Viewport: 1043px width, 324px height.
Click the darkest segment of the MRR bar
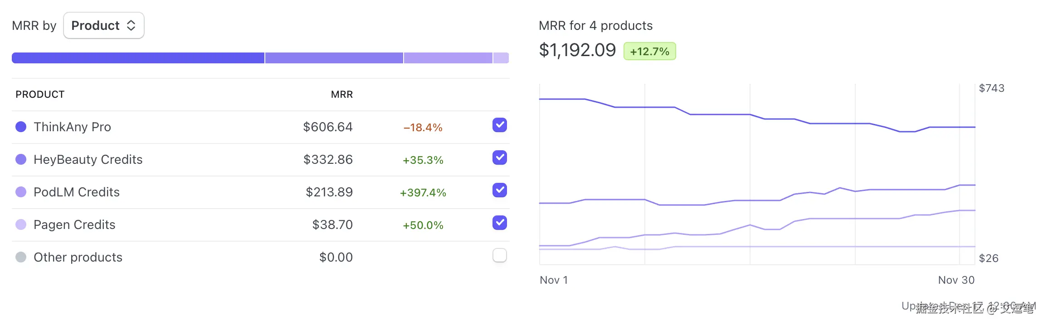[x=138, y=58]
